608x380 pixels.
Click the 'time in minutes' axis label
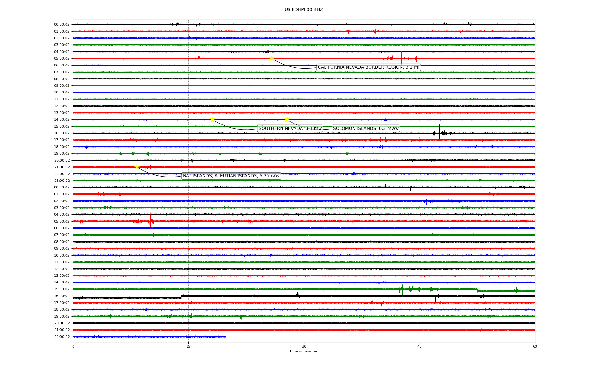point(304,351)
